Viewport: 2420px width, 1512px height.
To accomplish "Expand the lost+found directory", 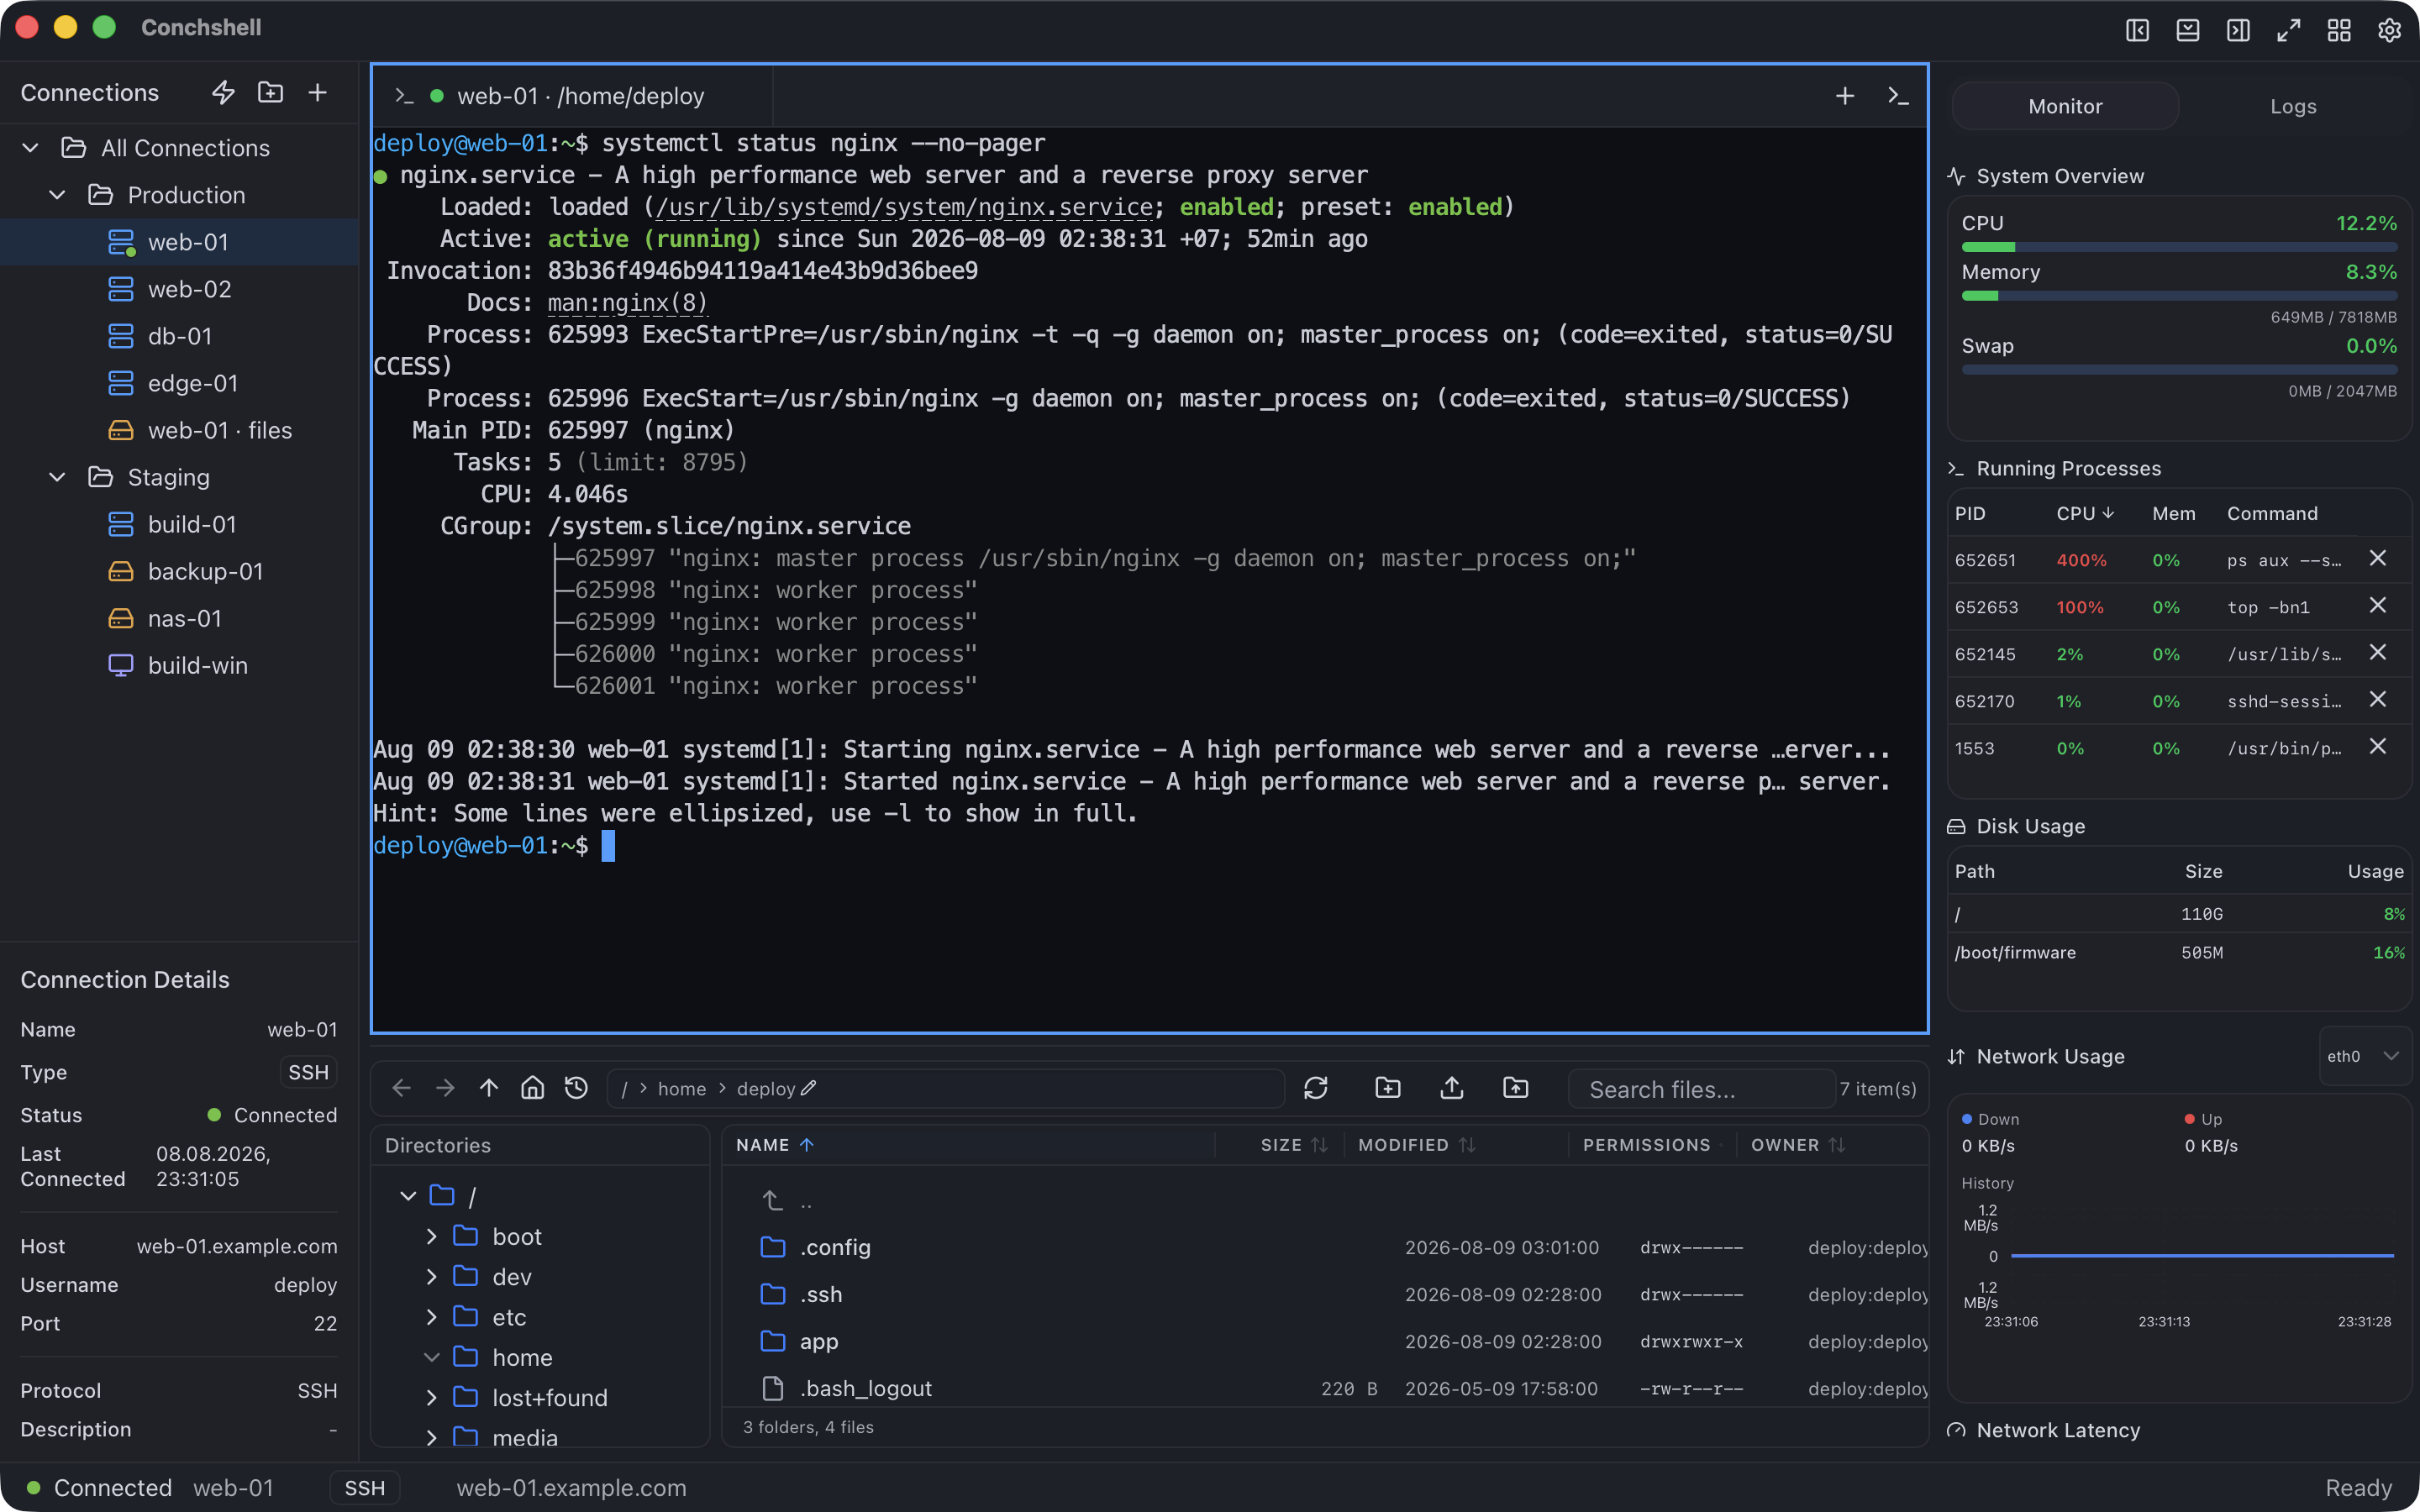I will [x=432, y=1397].
